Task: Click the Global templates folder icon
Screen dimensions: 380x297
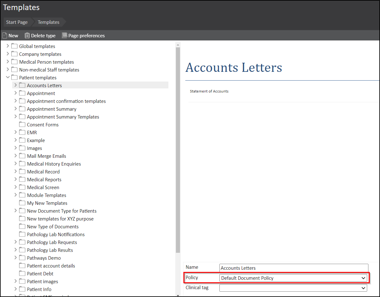Action: tap(14, 46)
